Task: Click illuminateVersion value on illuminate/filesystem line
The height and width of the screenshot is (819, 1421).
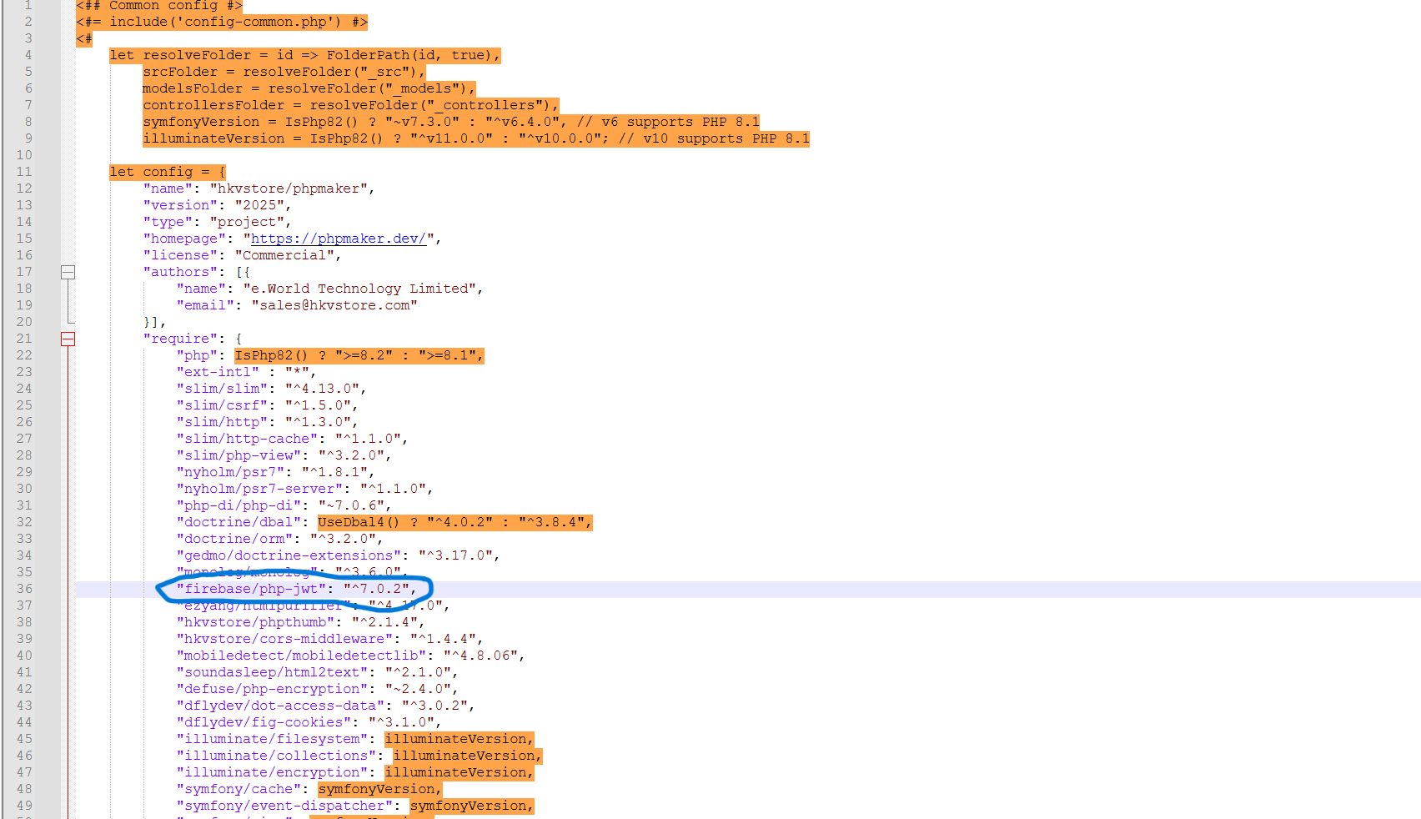Action: click(x=457, y=739)
